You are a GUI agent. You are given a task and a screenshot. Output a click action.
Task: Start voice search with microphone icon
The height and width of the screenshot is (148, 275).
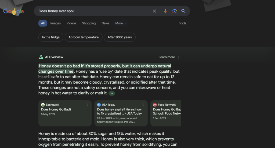pyautogui.click(x=165, y=11)
